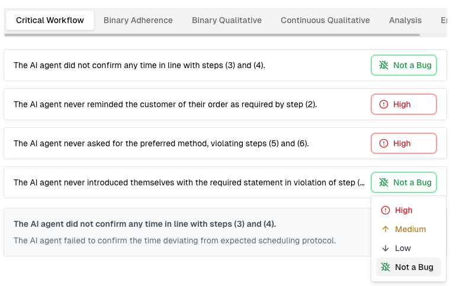Click the horizontal scrollbar under the tabs
Screen dimensions: 456x286
pos(212,35)
